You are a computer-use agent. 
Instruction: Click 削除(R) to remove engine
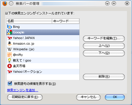pos(104,77)
